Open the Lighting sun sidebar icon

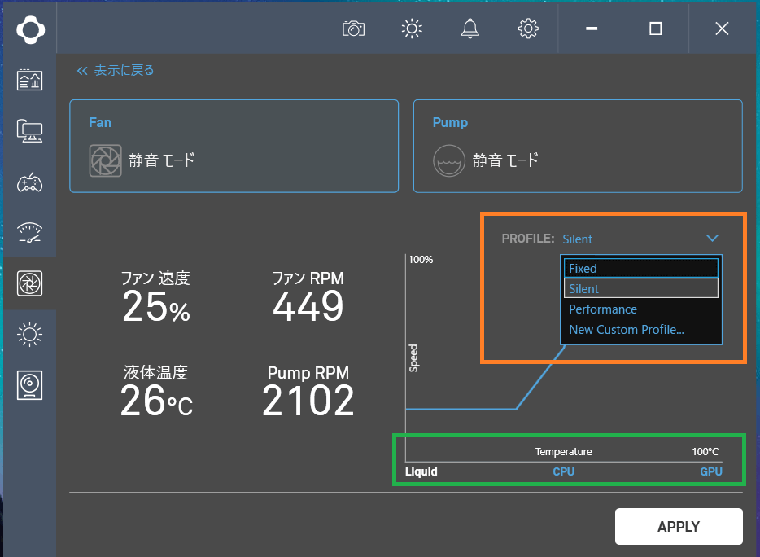click(29, 335)
